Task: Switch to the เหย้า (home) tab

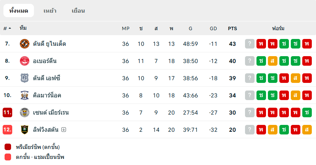Action: click(50, 10)
